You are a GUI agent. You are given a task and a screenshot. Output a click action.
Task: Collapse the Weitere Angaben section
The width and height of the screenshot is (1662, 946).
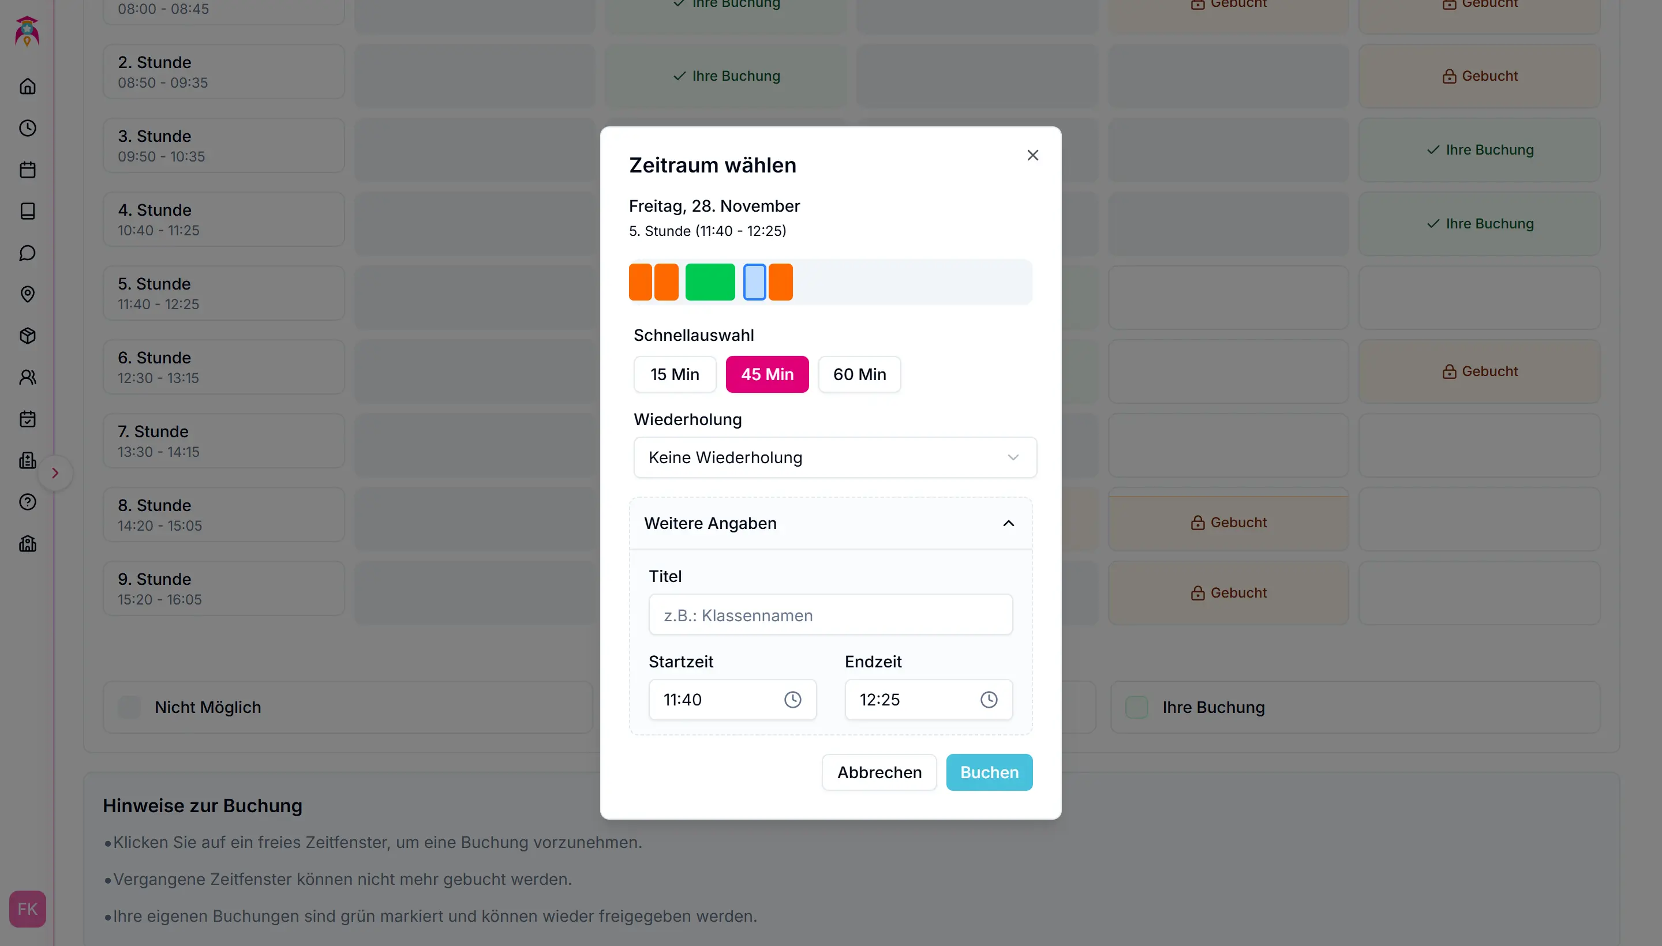pyautogui.click(x=1008, y=524)
